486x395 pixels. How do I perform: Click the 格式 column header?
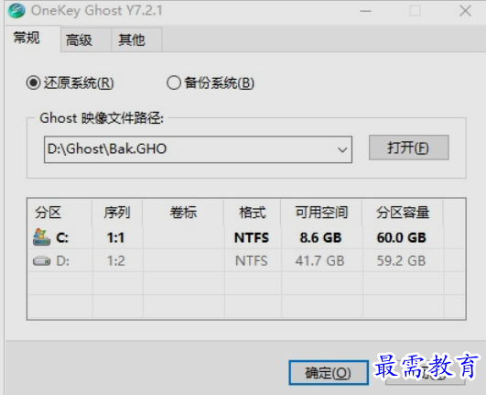(x=253, y=213)
